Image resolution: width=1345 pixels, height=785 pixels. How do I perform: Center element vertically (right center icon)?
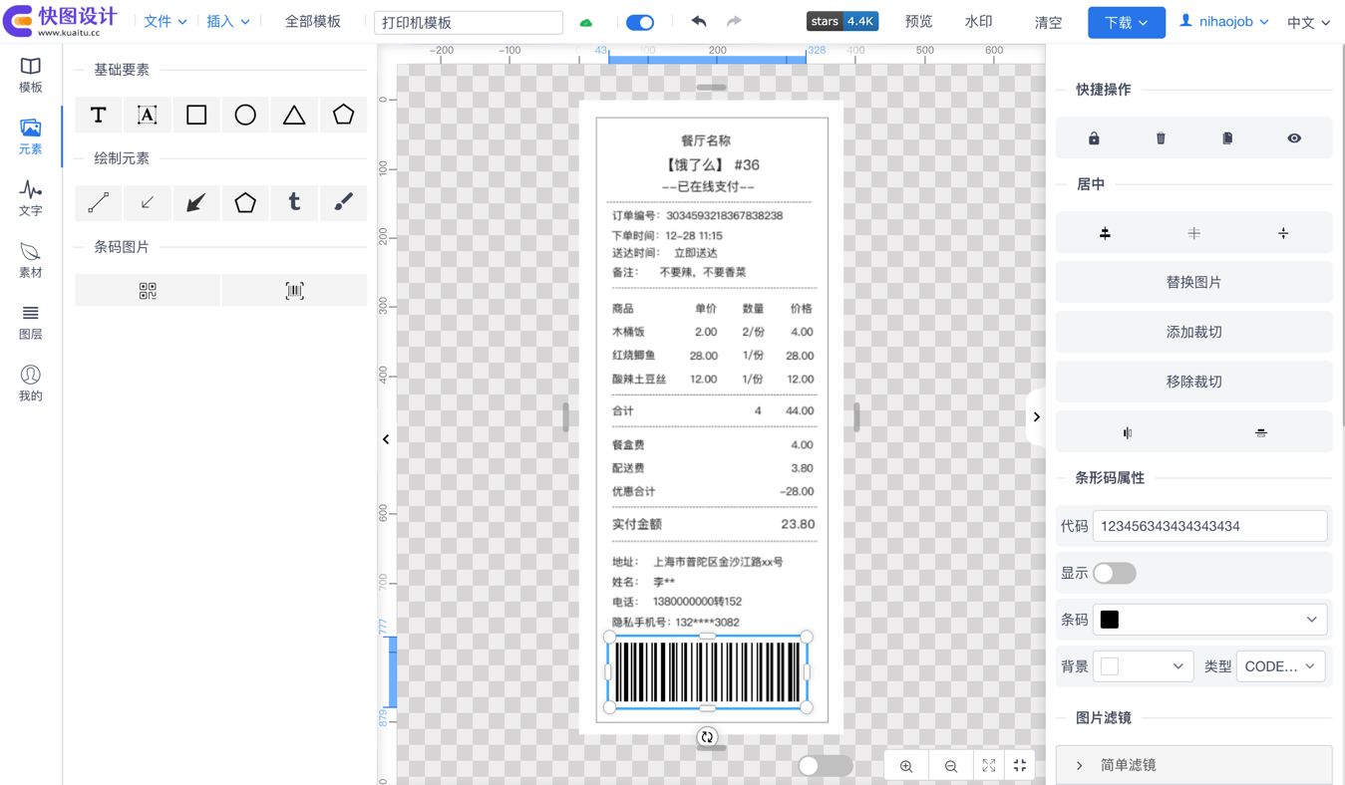pyautogui.click(x=1283, y=233)
